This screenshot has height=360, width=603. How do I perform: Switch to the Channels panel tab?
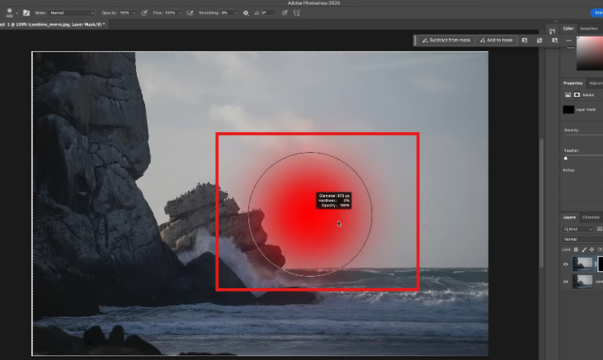(591, 217)
